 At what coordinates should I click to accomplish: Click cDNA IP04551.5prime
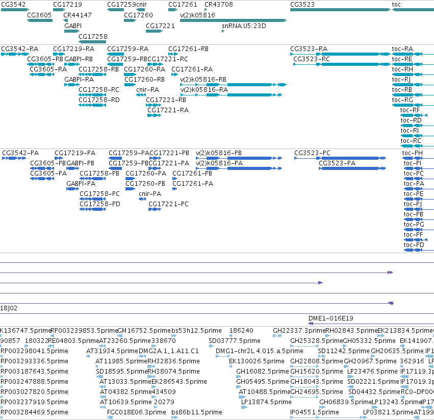[315, 412]
